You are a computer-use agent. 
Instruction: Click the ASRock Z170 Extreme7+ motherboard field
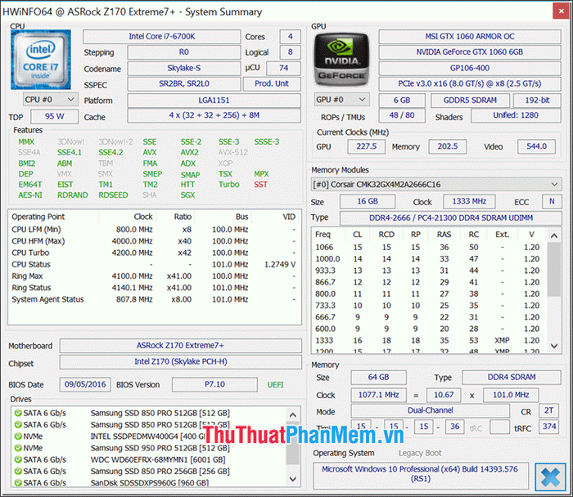click(181, 346)
